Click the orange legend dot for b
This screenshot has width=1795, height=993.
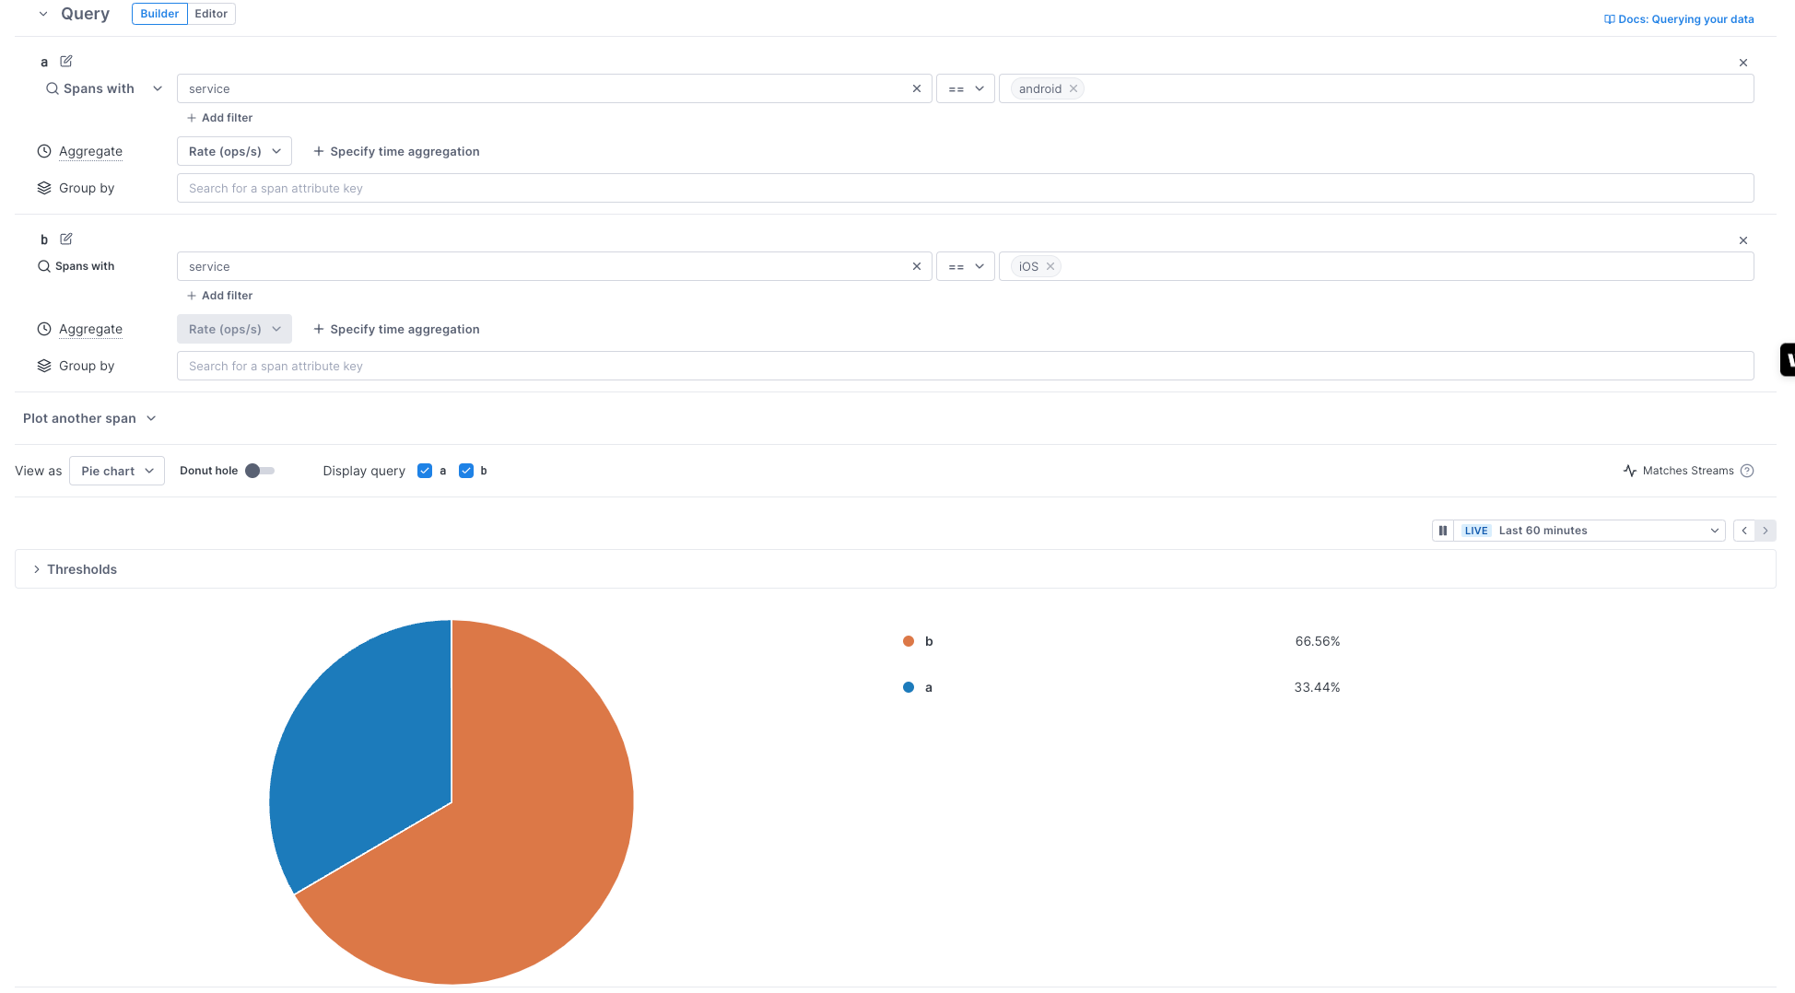909,641
